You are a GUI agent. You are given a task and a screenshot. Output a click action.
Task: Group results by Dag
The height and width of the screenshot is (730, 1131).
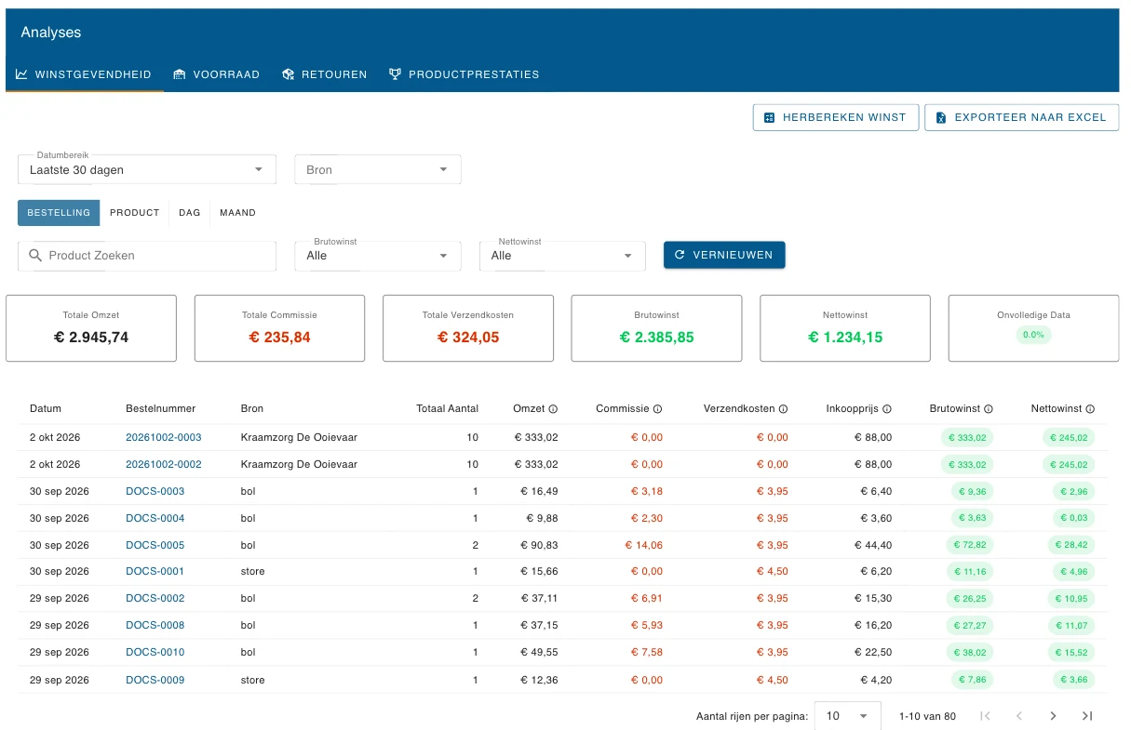tap(190, 213)
